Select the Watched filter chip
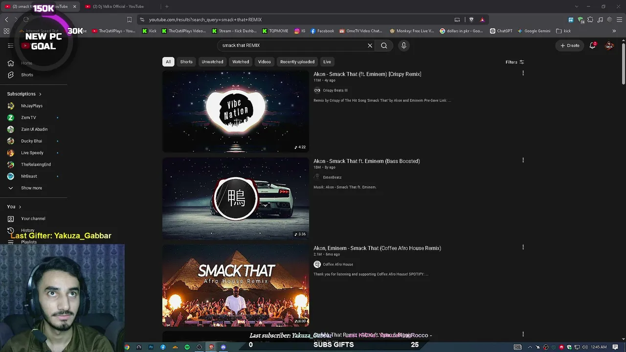The width and height of the screenshot is (626, 352). [241, 62]
